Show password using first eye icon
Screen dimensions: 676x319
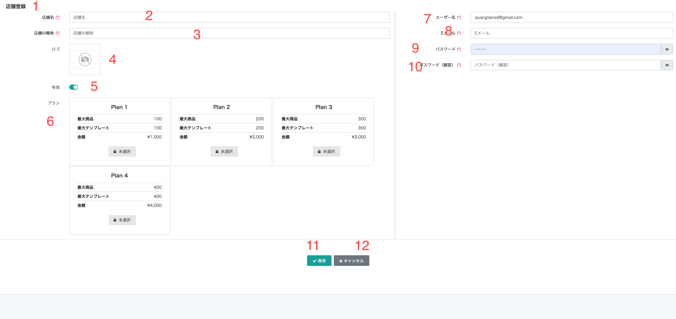click(667, 49)
